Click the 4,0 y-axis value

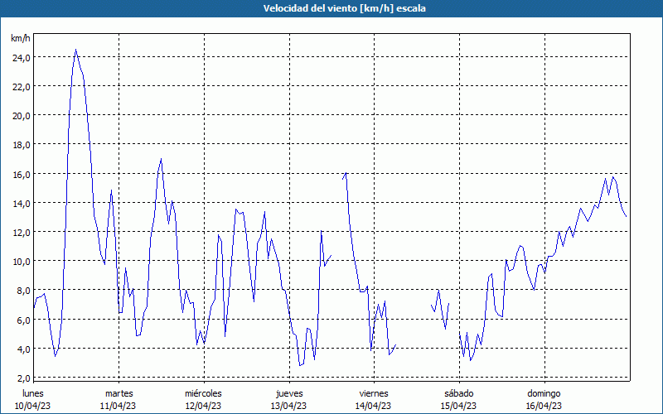point(24,349)
